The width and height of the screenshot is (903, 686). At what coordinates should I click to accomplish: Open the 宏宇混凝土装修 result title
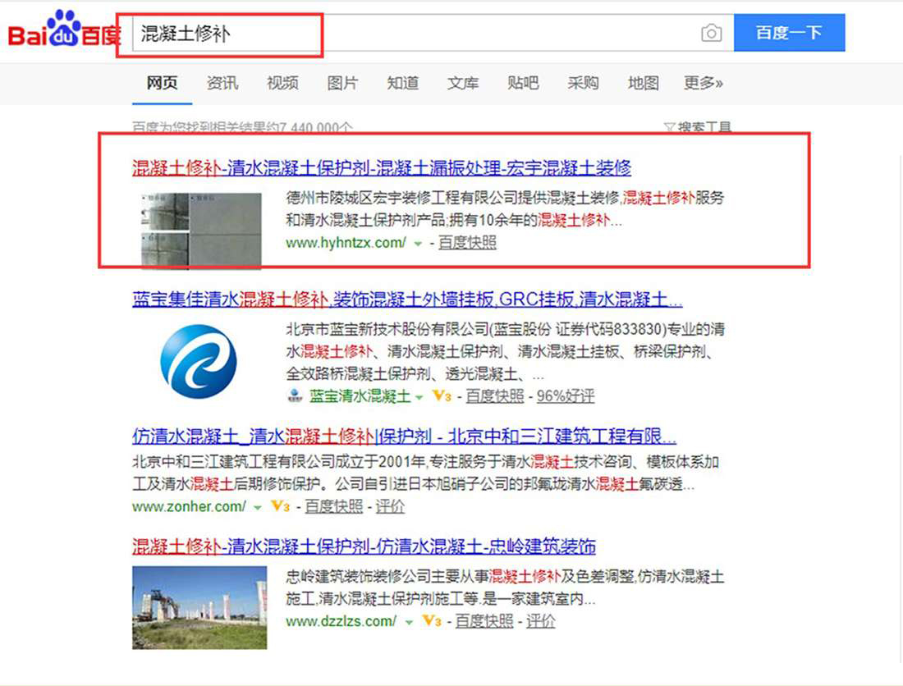382,167
